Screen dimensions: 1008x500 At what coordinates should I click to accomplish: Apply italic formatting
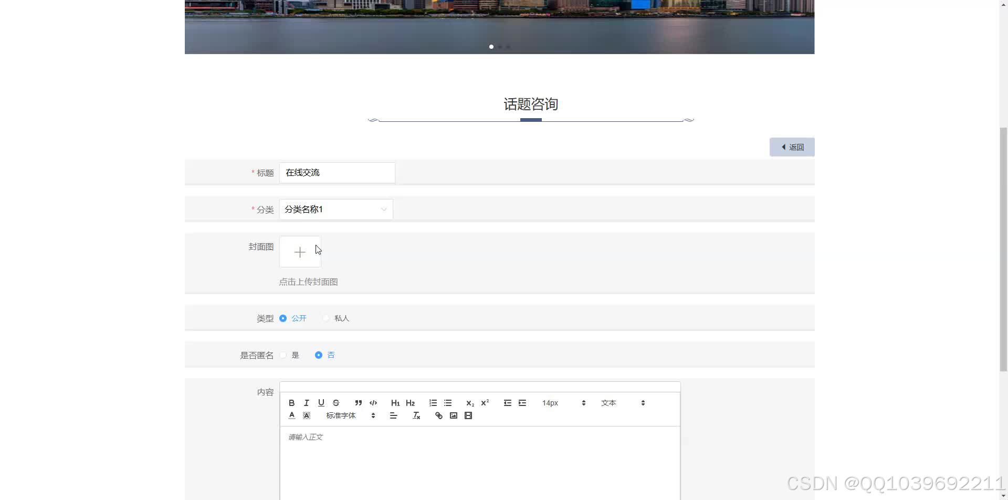306,403
